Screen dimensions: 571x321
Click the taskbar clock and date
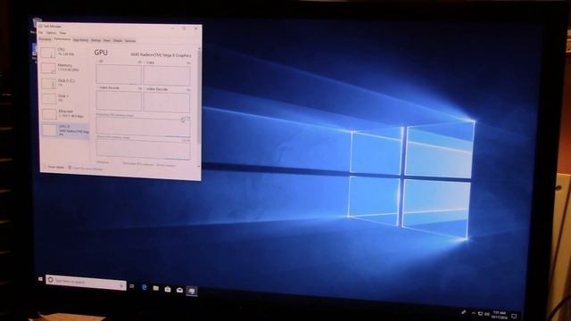(x=500, y=315)
